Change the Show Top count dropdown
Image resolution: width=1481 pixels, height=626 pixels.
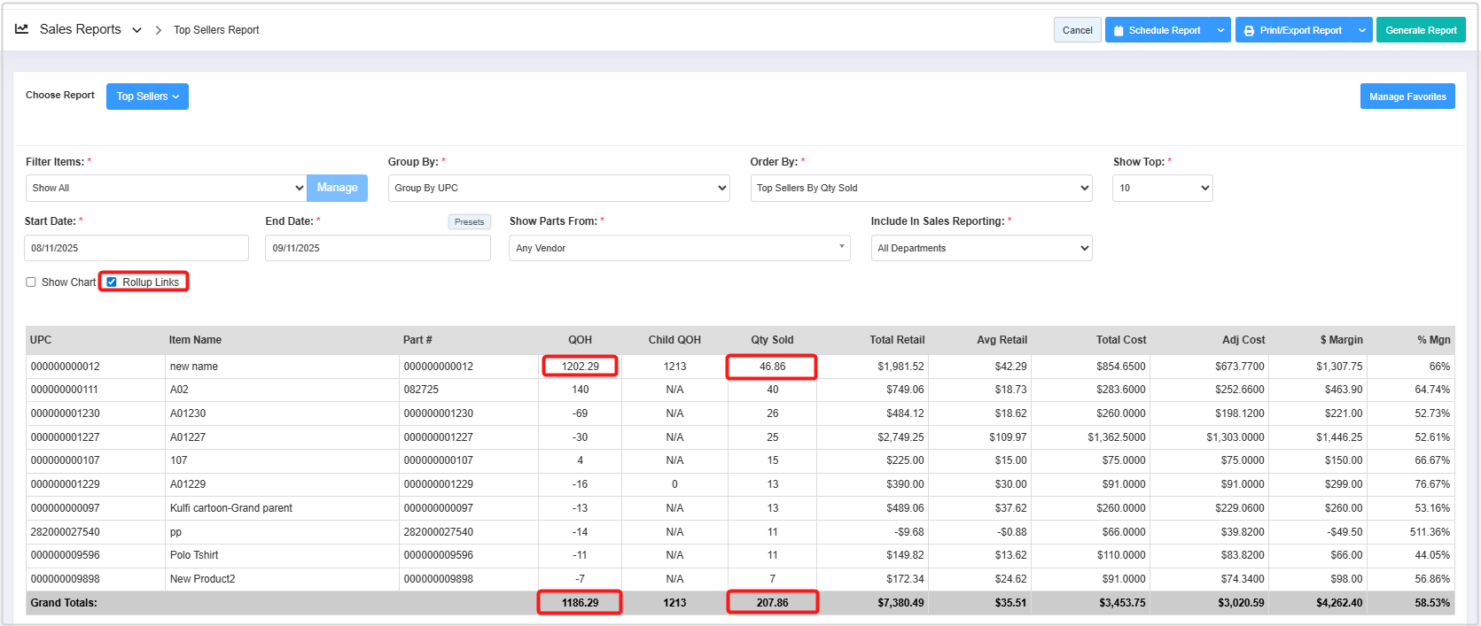[1162, 188]
